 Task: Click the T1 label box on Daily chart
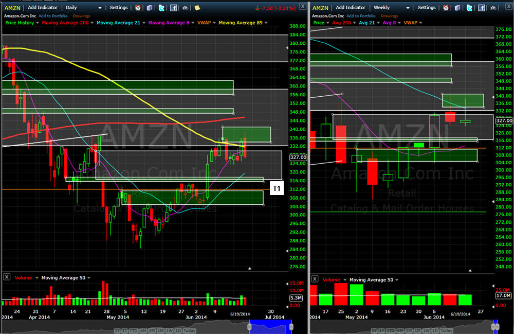pos(277,188)
